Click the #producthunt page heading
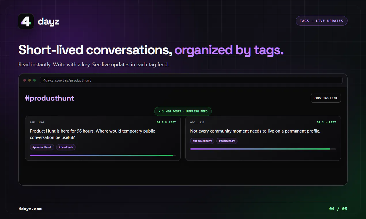 tap(50, 98)
